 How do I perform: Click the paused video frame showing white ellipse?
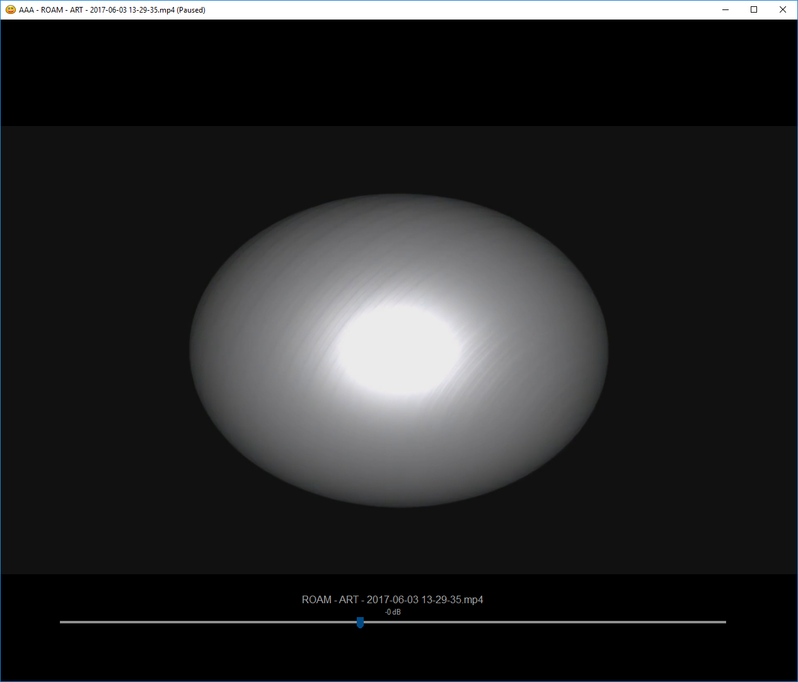pos(399,350)
